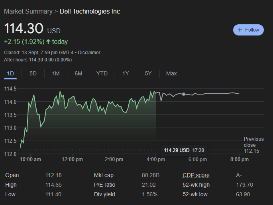The height and width of the screenshot is (205, 273).
Task: Click the 8:00 pm axis label
Action: click(240, 160)
